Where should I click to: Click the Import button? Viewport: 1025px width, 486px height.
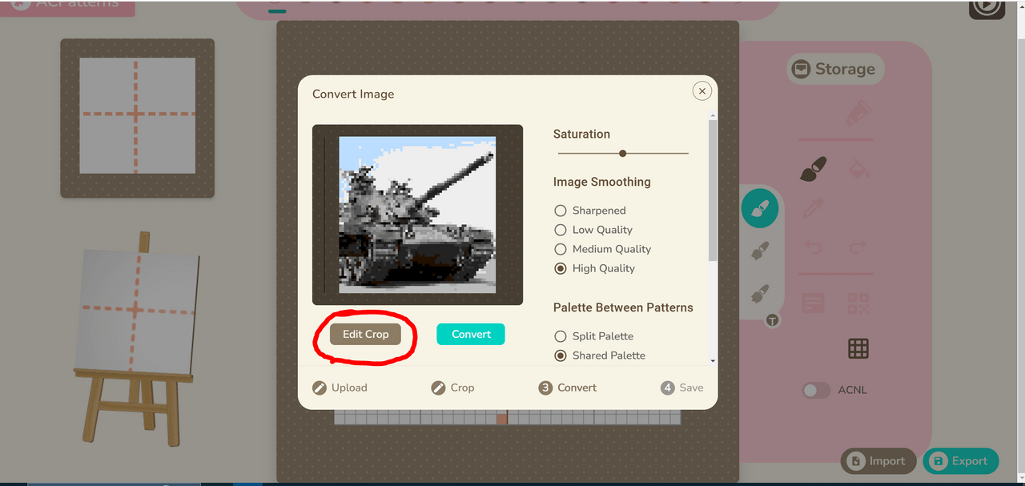pyautogui.click(x=878, y=460)
